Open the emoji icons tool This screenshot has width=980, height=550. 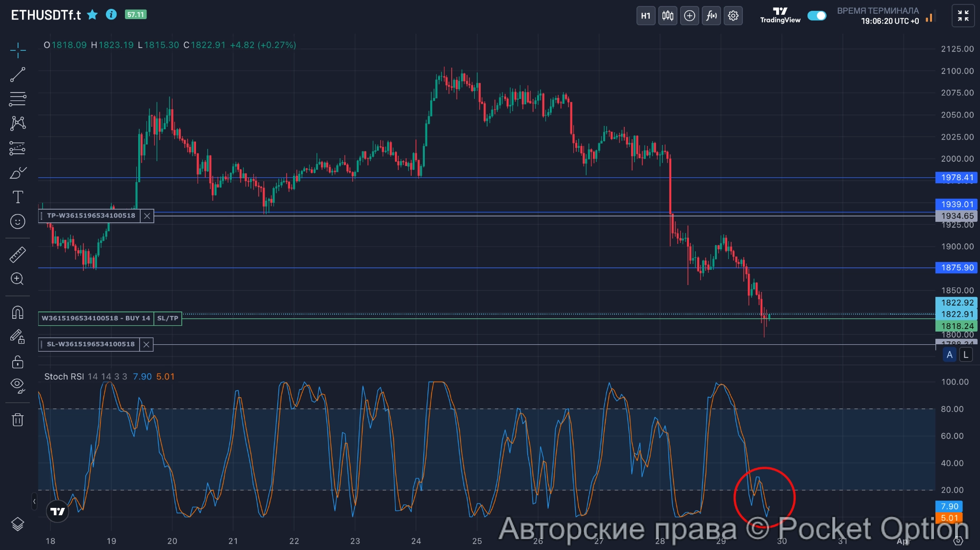click(18, 222)
